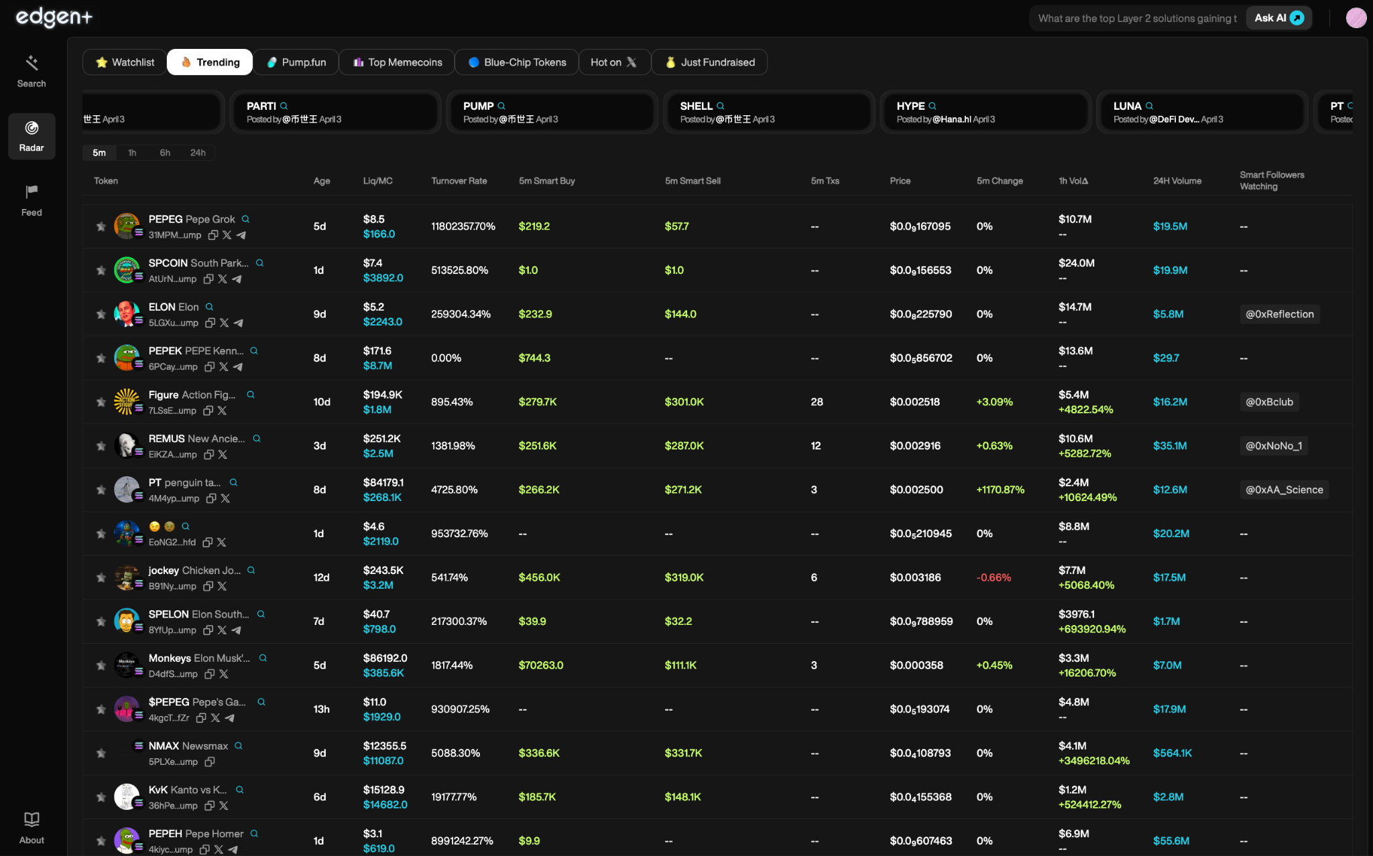Open SPELON's Telegram link
The image size is (1373, 856).
pos(237,630)
